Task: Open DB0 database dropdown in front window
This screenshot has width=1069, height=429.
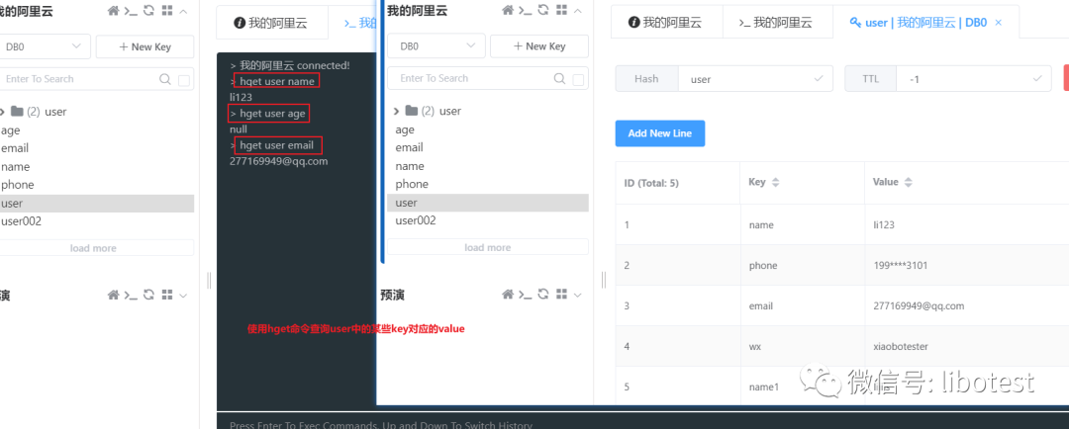Action: [x=437, y=46]
